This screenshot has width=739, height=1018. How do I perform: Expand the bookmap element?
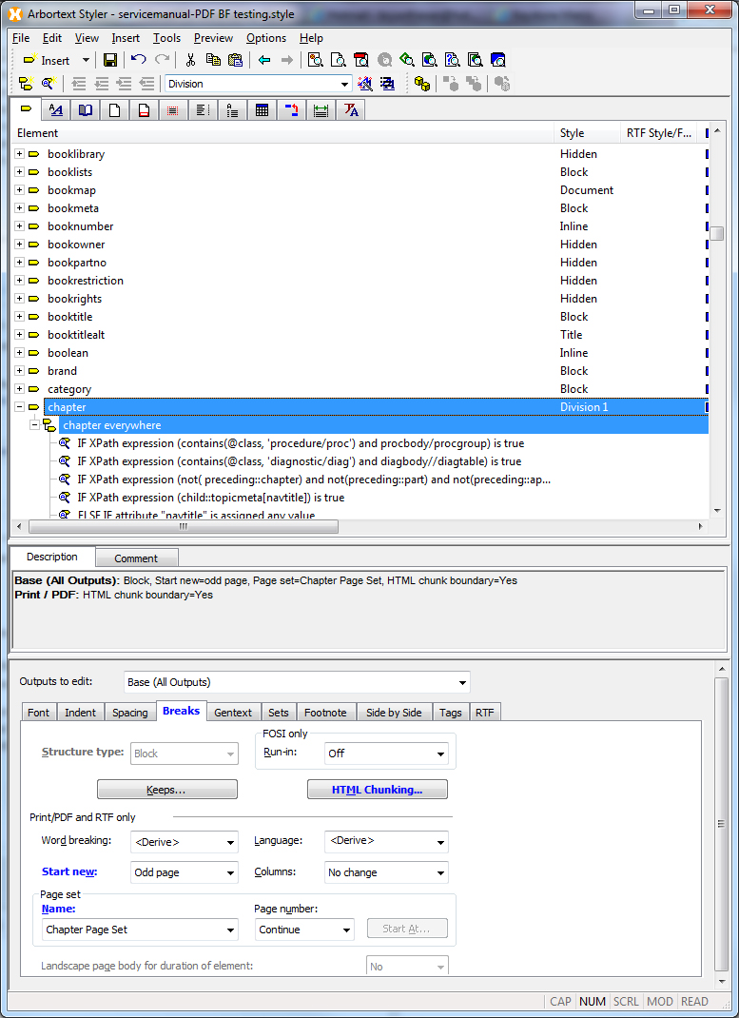19,190
